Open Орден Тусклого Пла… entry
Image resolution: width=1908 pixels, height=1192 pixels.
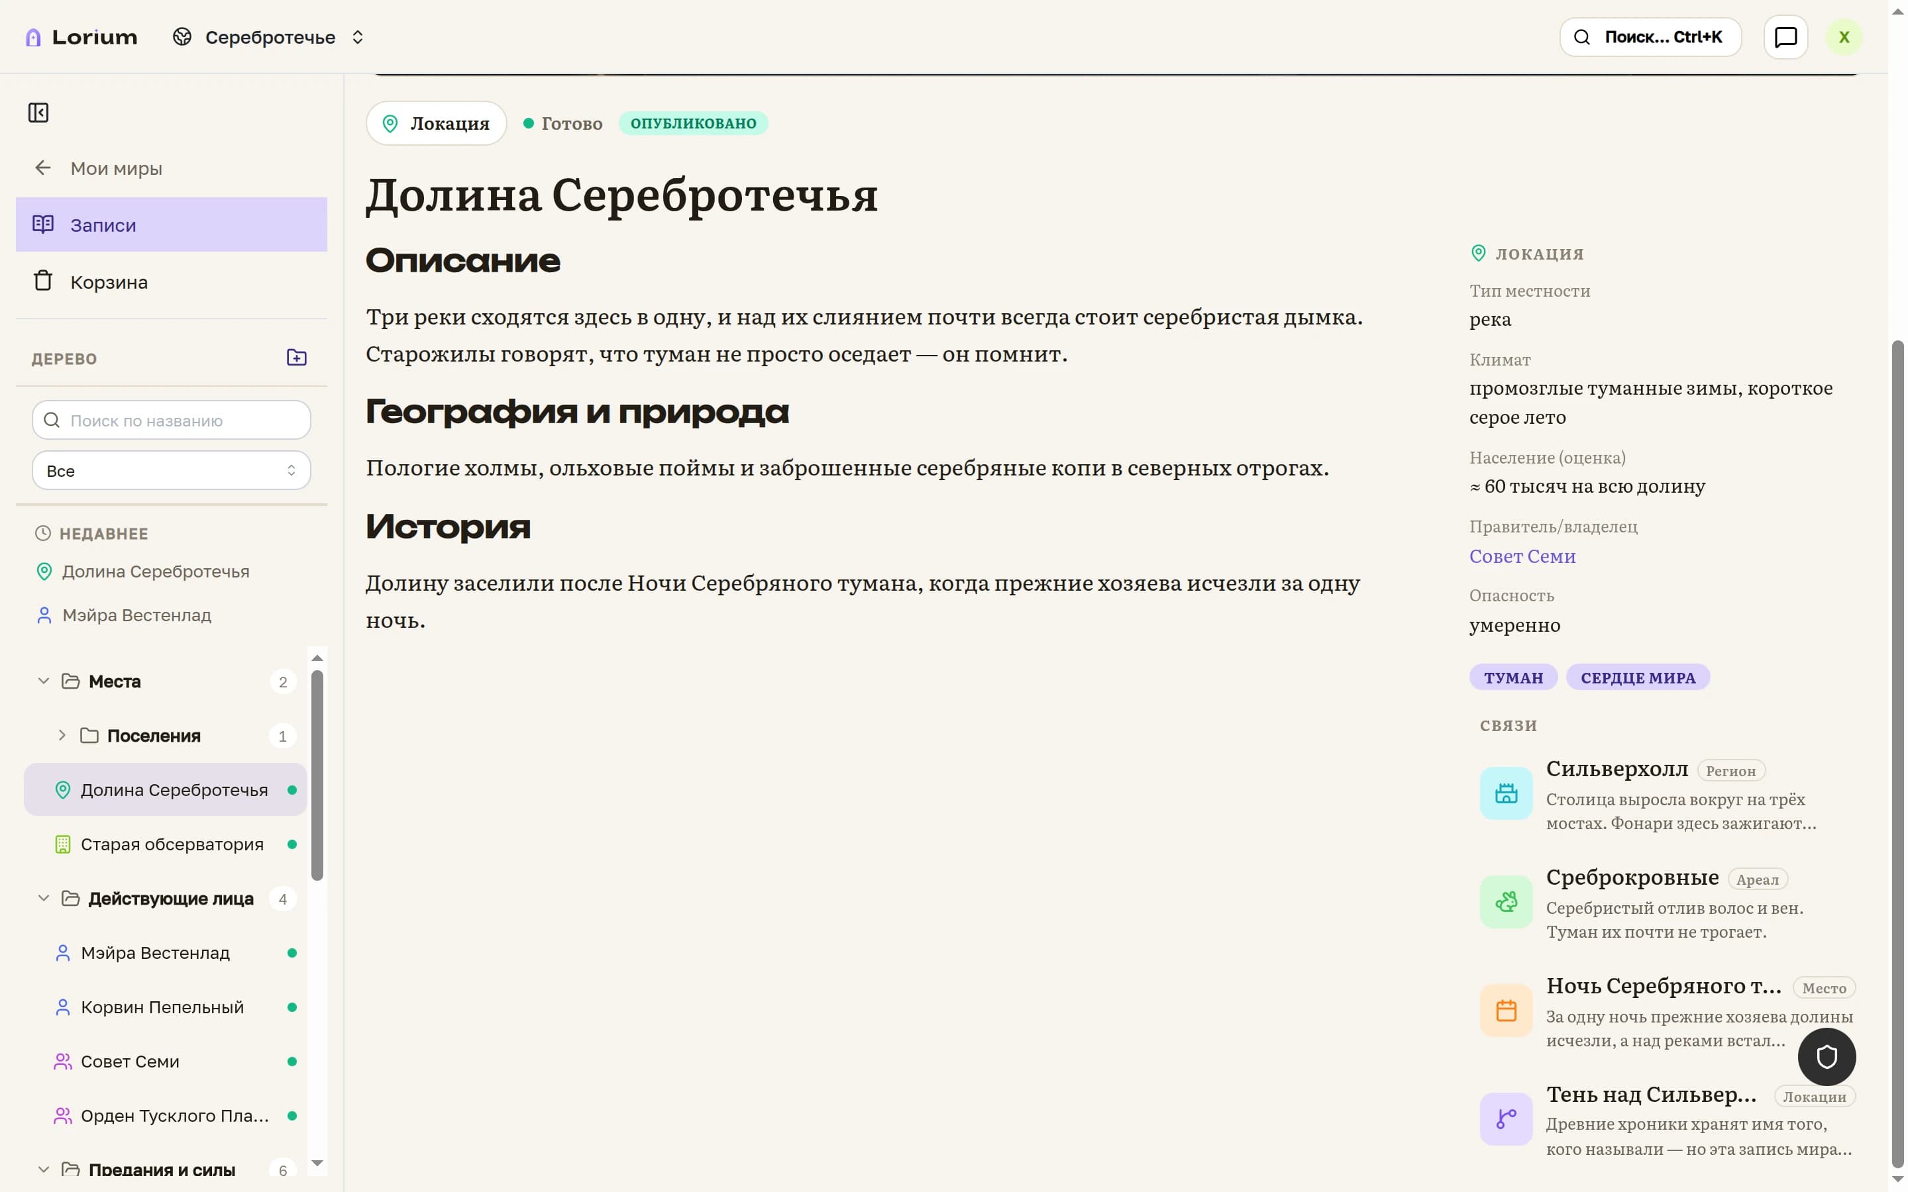165,1117
